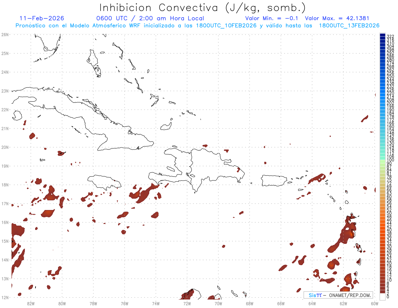The height and width of the screenshot is (308, 398).
Task: Click the '60W' longitude label
Action: pos(375,303)
